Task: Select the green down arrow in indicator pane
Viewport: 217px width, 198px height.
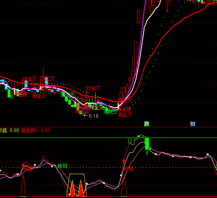Action: tap(150, 149)
